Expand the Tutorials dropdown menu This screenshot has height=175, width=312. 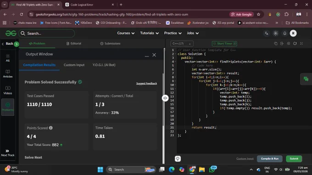(149, 33)
